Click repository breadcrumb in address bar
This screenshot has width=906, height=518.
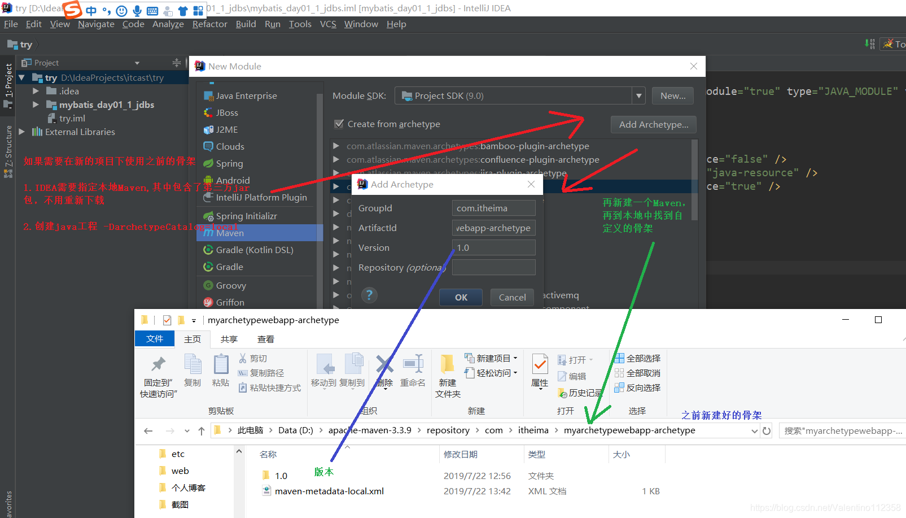(x=448, y=430)
